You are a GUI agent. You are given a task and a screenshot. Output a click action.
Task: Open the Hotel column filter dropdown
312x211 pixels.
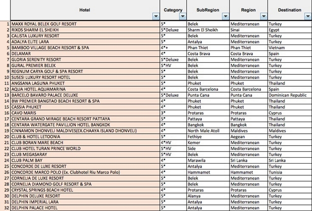coord(155,16)
